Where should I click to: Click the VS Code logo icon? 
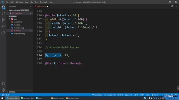pos(3,2)
